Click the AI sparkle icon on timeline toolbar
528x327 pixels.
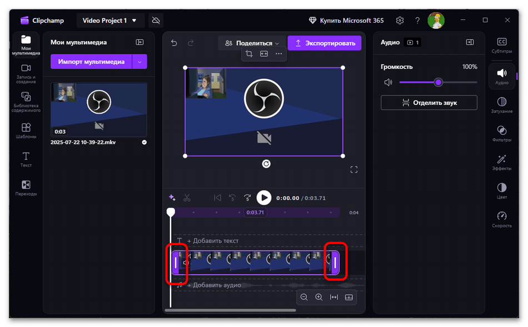(x=172, y=198)
